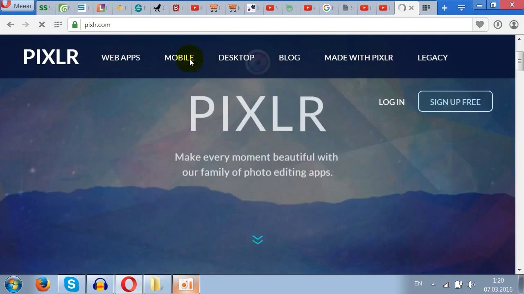Open the WEB APPS menu item
Viewport: 524px width, 294px height.
121,58
